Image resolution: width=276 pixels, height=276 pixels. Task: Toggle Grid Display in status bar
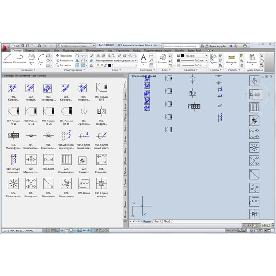click(53, 230)
